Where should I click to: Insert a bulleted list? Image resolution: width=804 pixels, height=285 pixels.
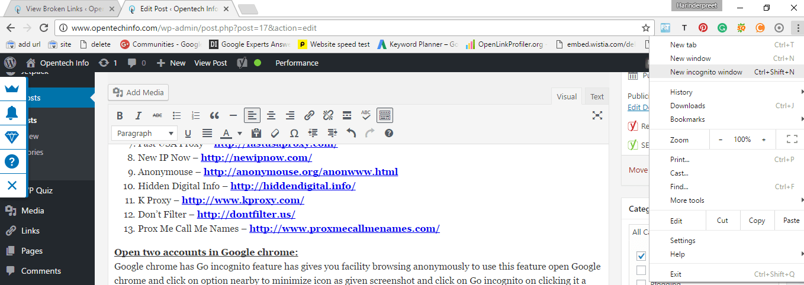click(176, 115)
